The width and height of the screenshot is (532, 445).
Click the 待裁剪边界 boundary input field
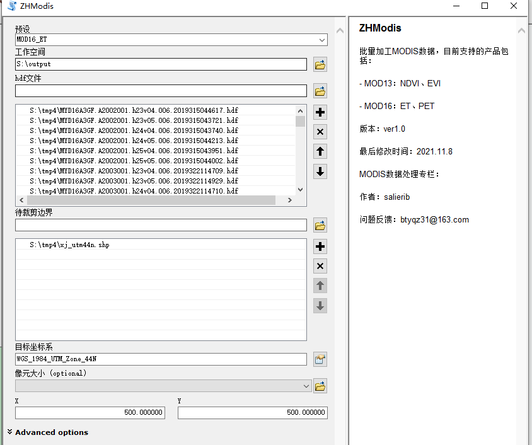161,225
